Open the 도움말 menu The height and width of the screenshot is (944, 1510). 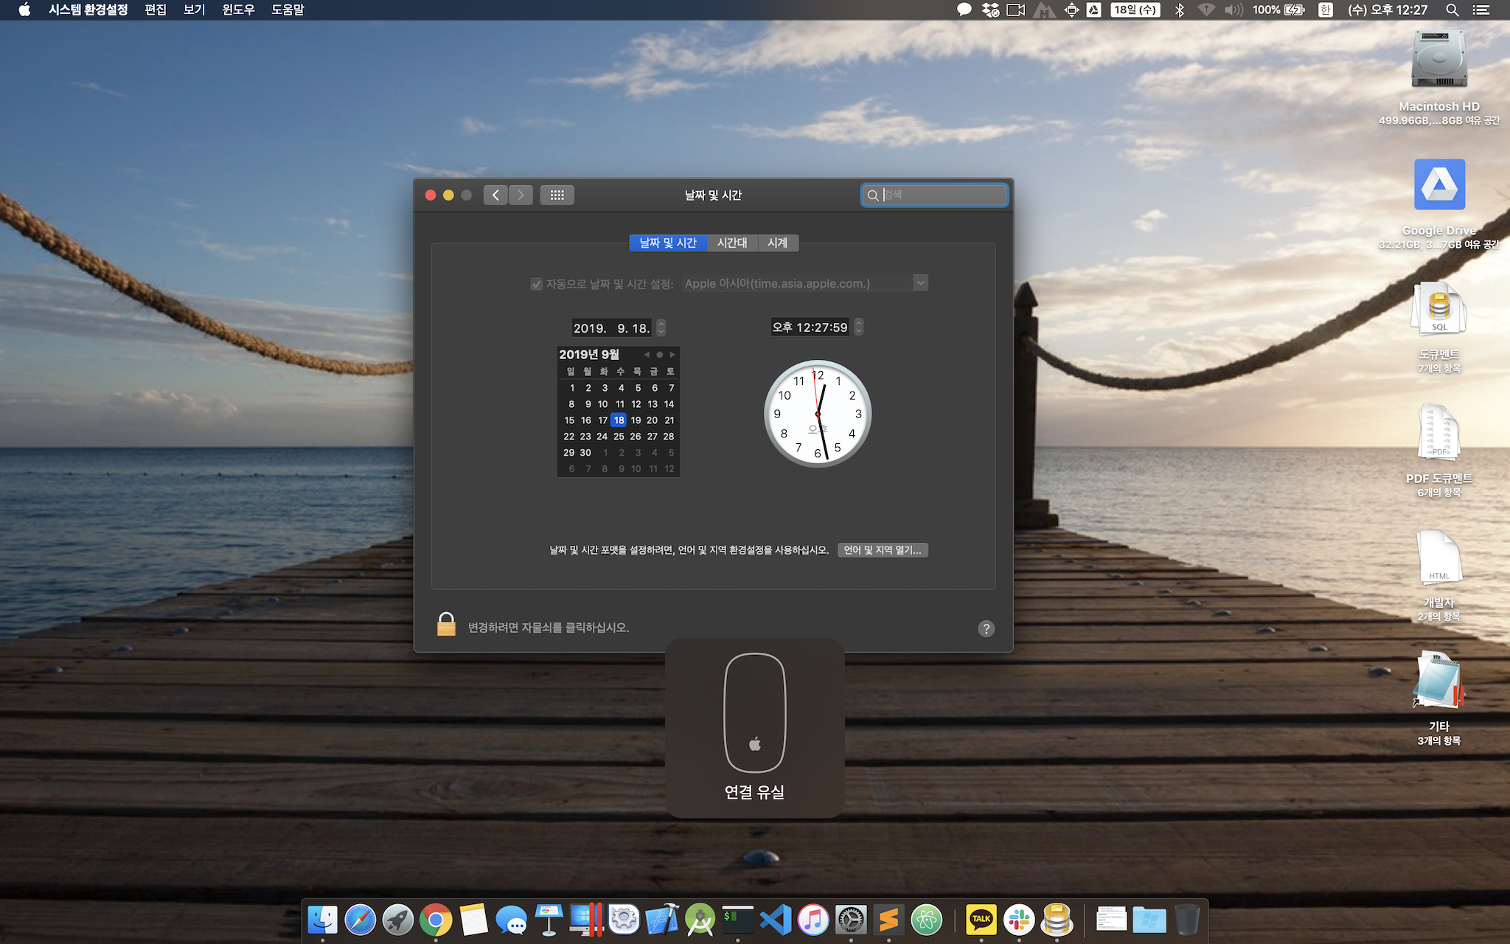point(288,10)
